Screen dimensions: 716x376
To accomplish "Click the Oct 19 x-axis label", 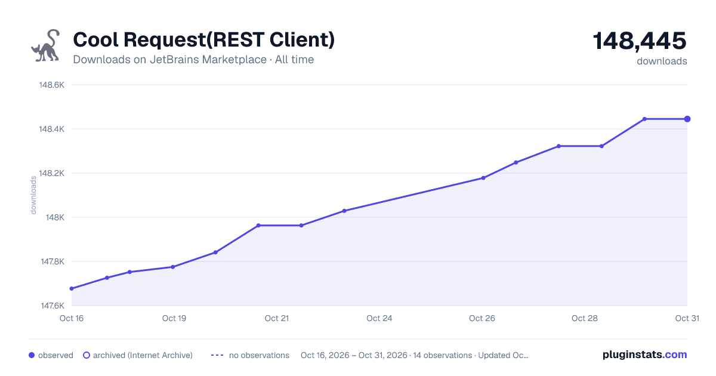I will (x=174, y=318).
